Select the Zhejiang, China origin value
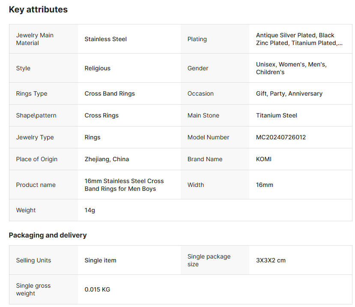 click(107, 159)
